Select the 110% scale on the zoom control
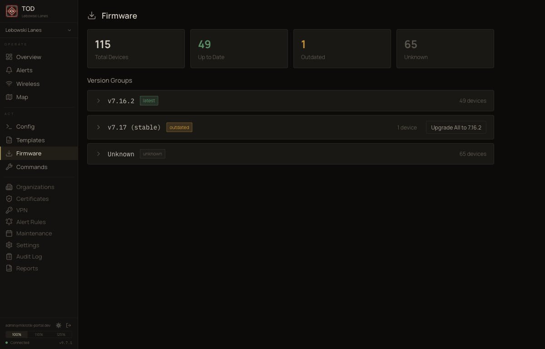Image resolution: width=545 pixels, height=349 pixels. click(39, 334)
